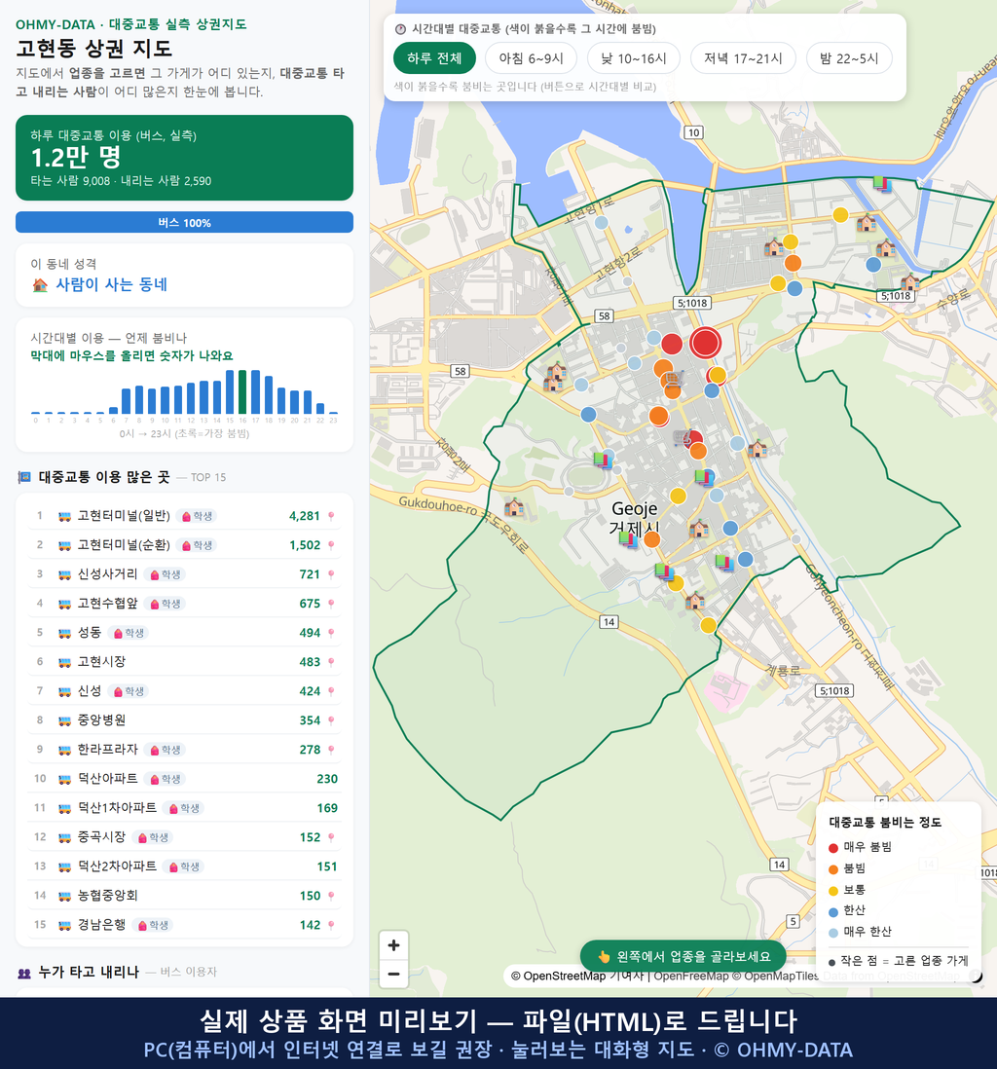
Task: Click the green 하루 대중교통 이용 summary card
Action: point(184,158)
